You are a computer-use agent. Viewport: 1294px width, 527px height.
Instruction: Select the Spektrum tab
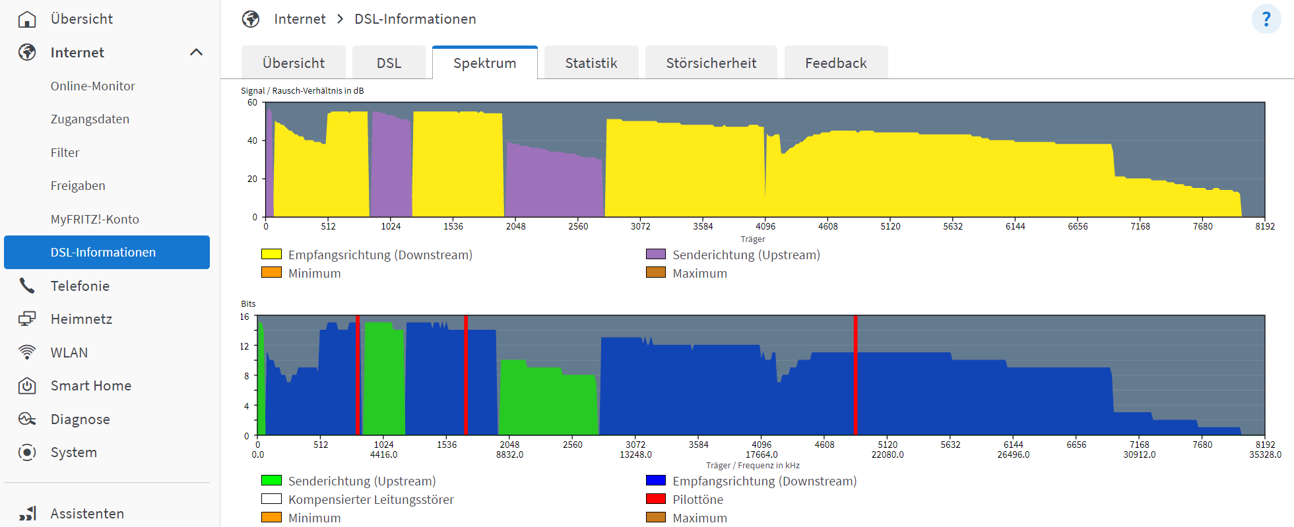pyautogui.click(x=485, y=63)
